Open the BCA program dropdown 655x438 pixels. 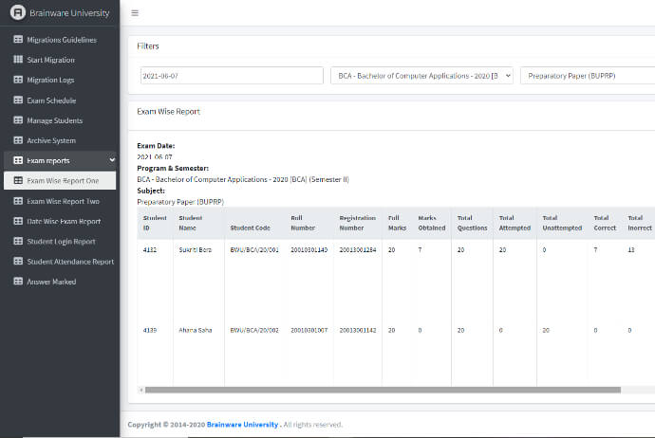point(421,75)
